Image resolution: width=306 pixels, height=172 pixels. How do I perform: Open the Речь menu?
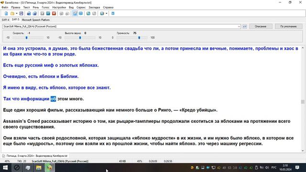pos(36,8)
